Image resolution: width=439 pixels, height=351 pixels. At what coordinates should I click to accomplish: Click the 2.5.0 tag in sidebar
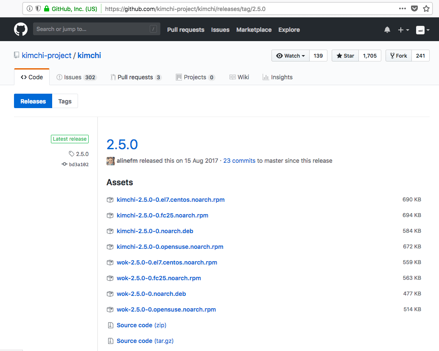click(82, 154)
